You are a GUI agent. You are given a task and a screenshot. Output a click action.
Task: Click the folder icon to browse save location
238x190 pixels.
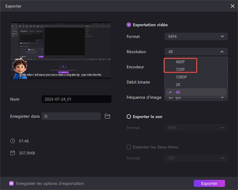[107, 116]
